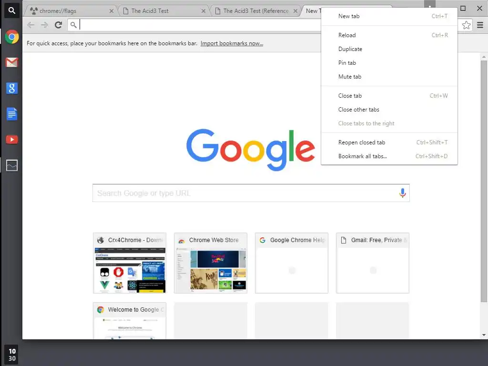
Task: Switch to The Acid3 Test tab
Action: click(163, 11)
